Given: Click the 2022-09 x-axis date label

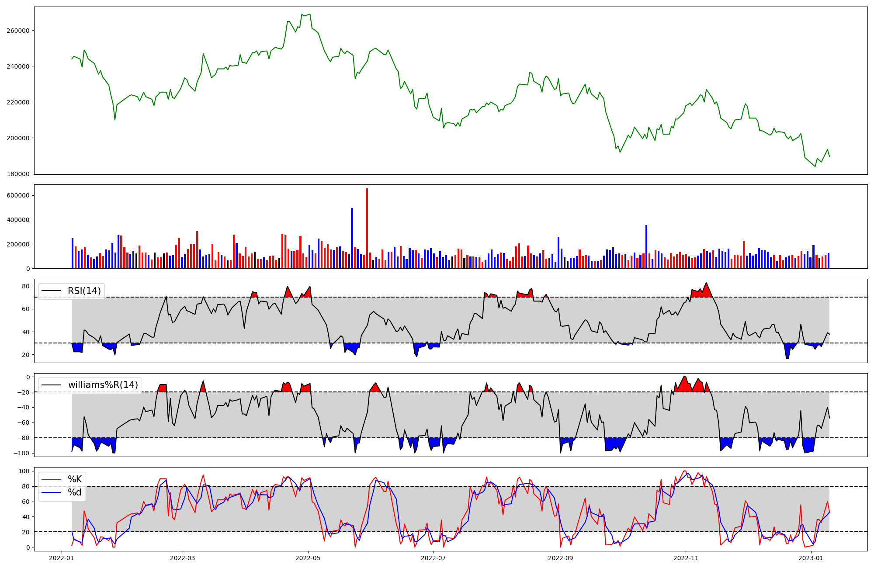Looking at the screenshot, I should point(560,558).
